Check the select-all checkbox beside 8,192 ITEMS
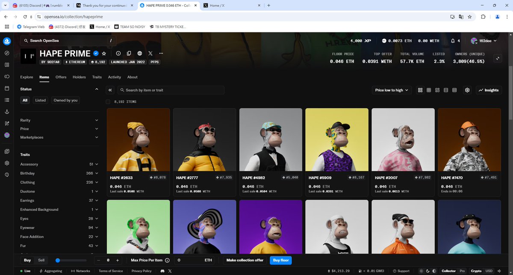The image size is (513, 275). pos(108,101)
